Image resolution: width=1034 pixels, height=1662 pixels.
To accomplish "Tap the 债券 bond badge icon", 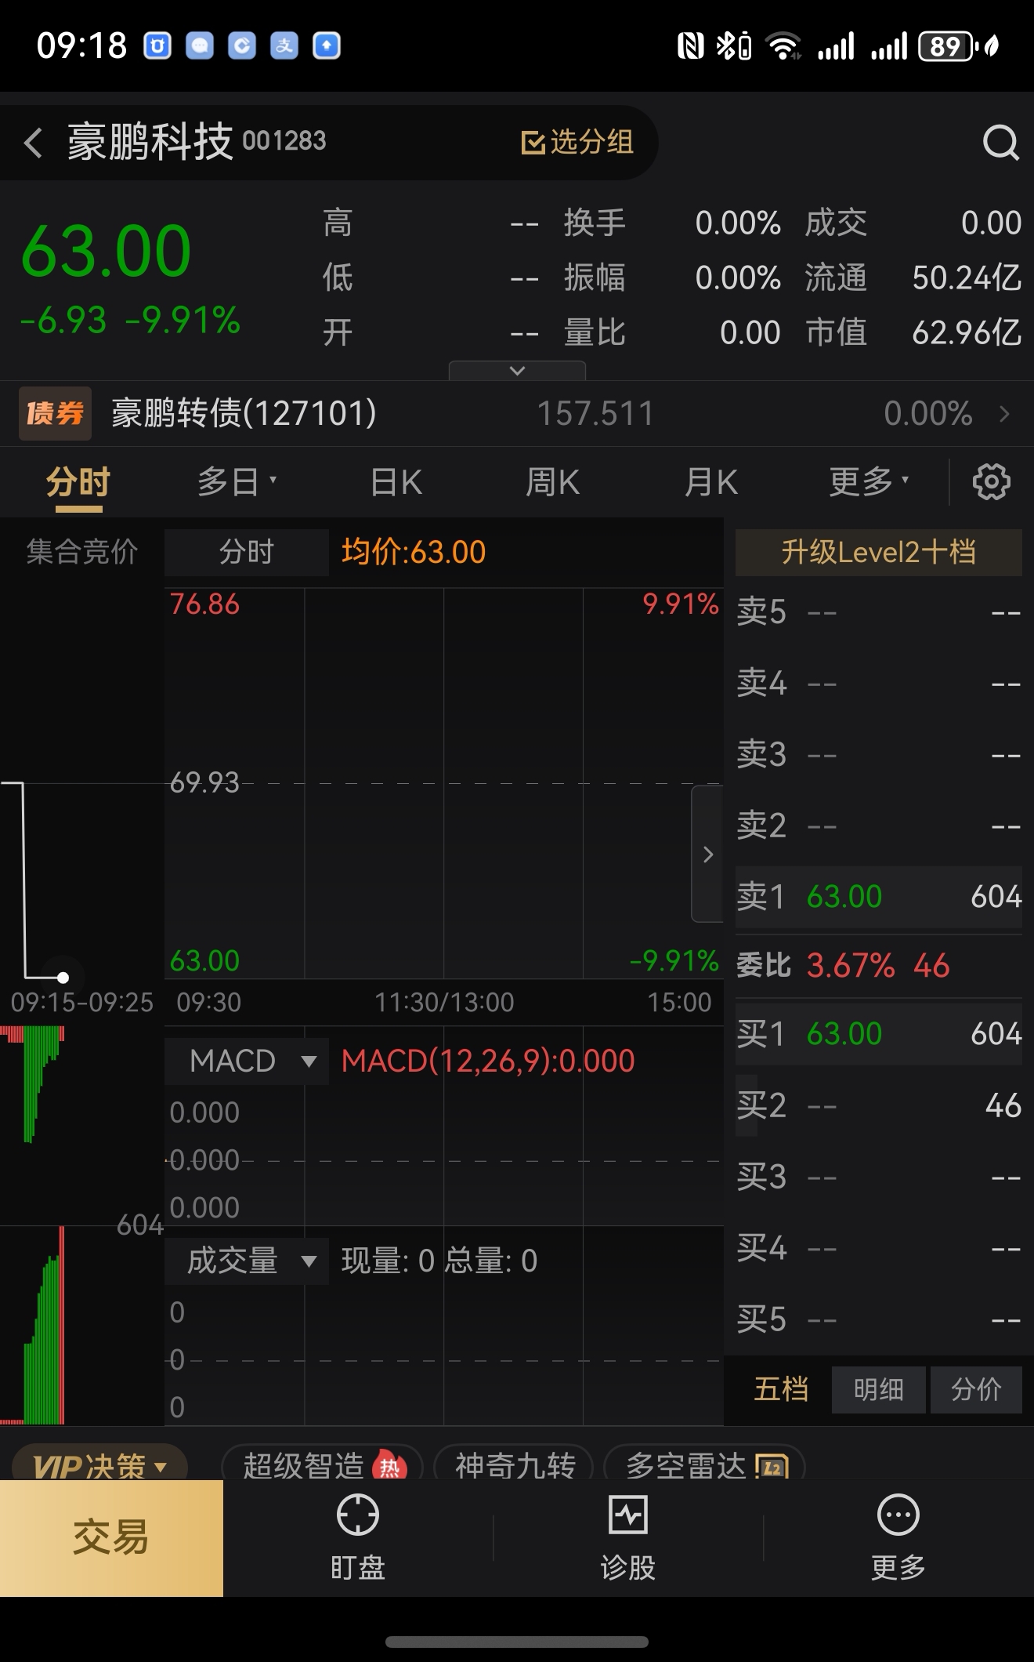I will click(55, 413).
